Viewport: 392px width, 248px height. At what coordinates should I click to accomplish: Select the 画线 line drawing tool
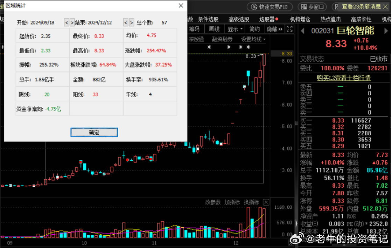[x=214, y=29]
